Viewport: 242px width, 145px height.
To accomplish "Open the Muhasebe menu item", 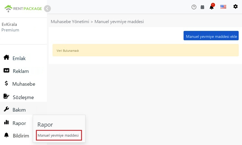I will click(x=23, y=84).
